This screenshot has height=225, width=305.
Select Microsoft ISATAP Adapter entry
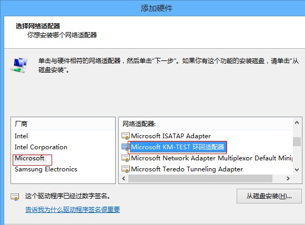point(171,136)
